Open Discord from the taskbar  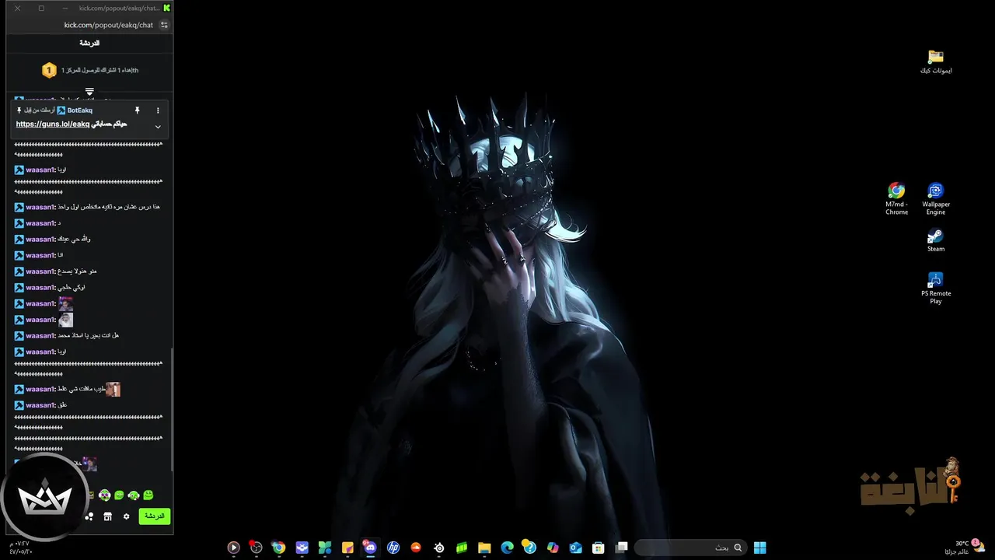pyautogui.click(x=370, y=548)
